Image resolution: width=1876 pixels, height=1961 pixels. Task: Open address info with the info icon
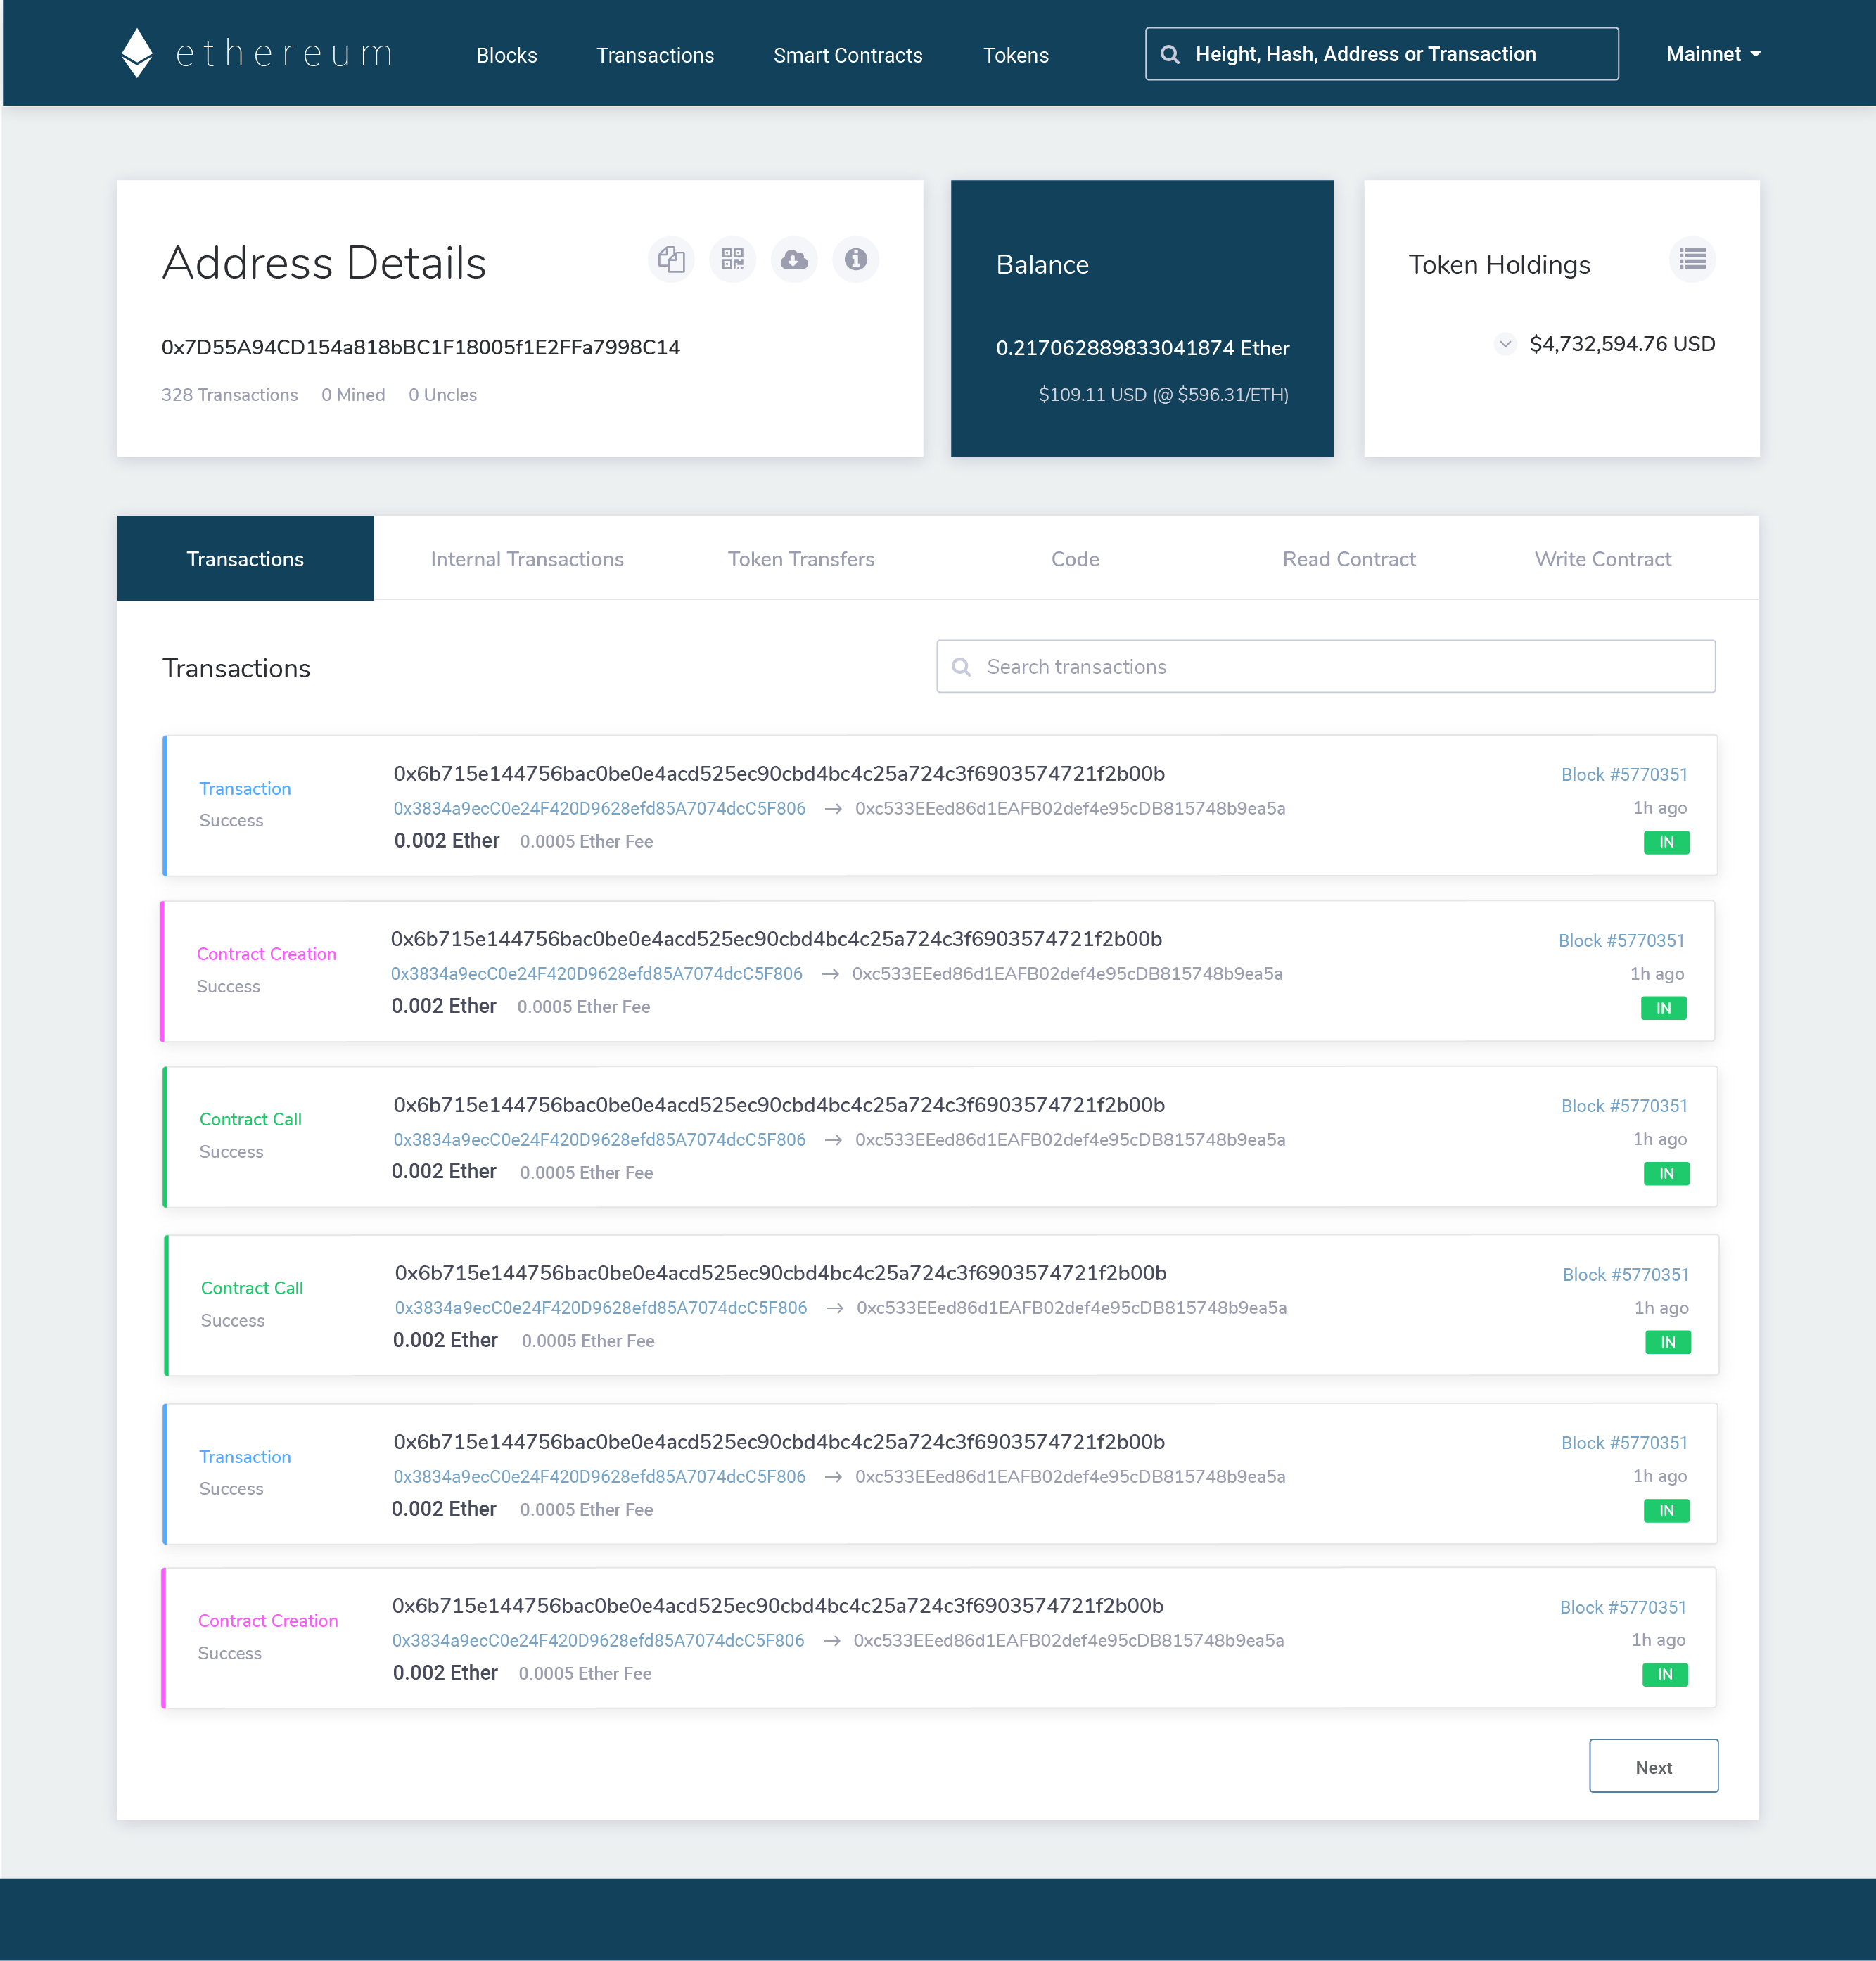(855, 259)
